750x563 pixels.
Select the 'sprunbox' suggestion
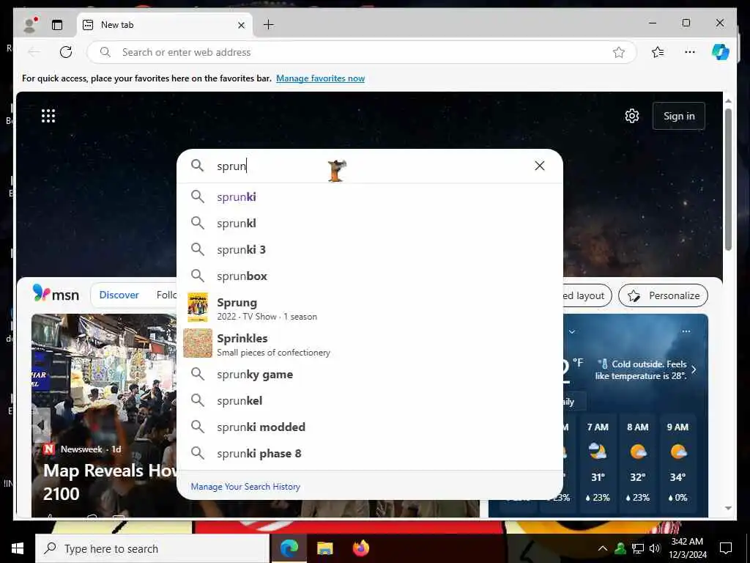click(x=369, y=276)
